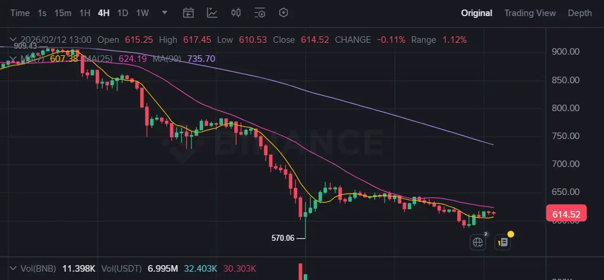Select the 15m interval

[x=63, y=13]
